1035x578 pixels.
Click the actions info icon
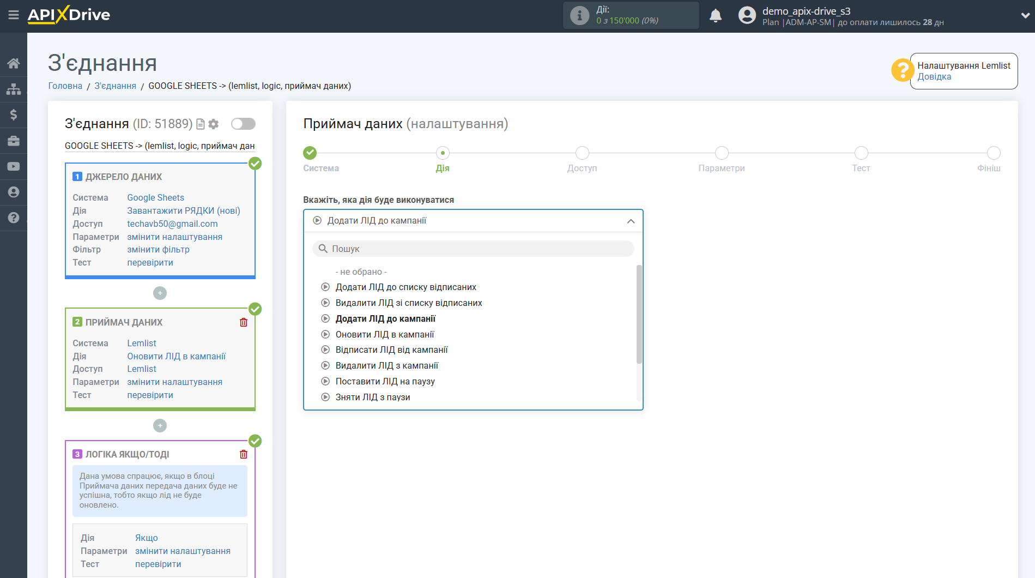coord(579,15)
